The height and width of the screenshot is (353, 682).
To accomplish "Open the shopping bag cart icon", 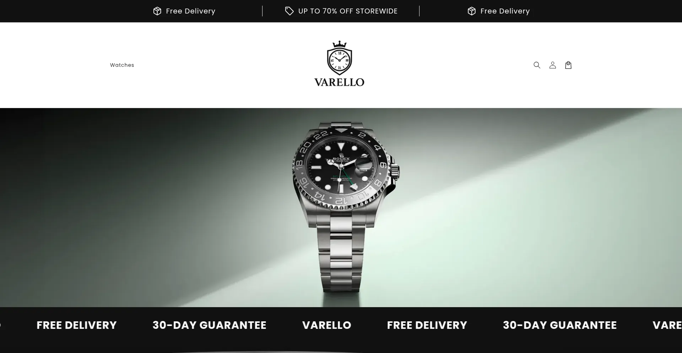I will pyautogui.click(x=568, y=65).
